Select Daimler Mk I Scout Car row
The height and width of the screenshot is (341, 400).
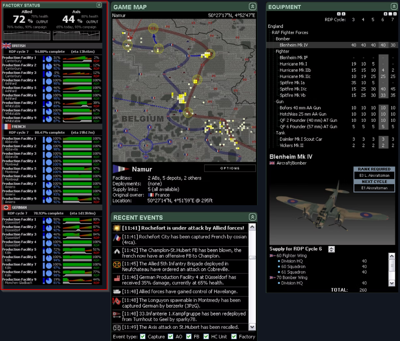pyautogui.click(x=332, y=139)
